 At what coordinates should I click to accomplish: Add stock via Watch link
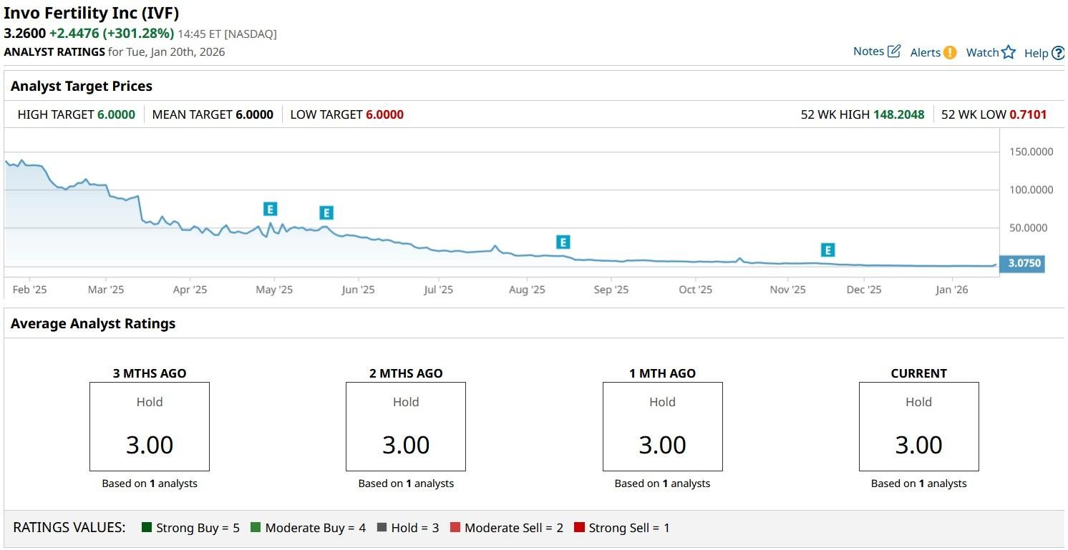[x=982, y=52]
